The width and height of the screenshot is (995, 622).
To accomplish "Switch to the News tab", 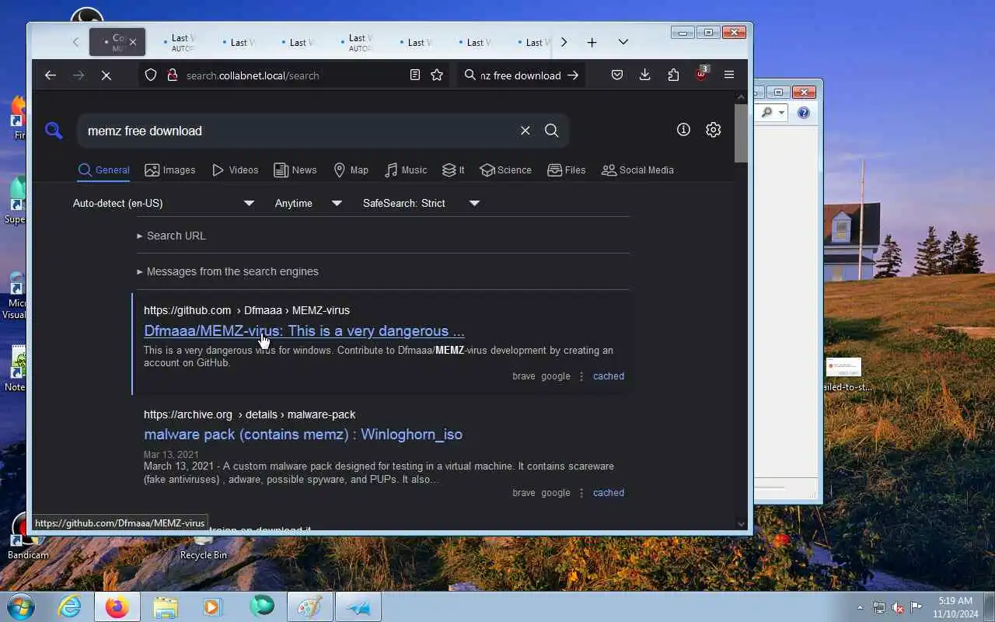I will pos(295,170).
